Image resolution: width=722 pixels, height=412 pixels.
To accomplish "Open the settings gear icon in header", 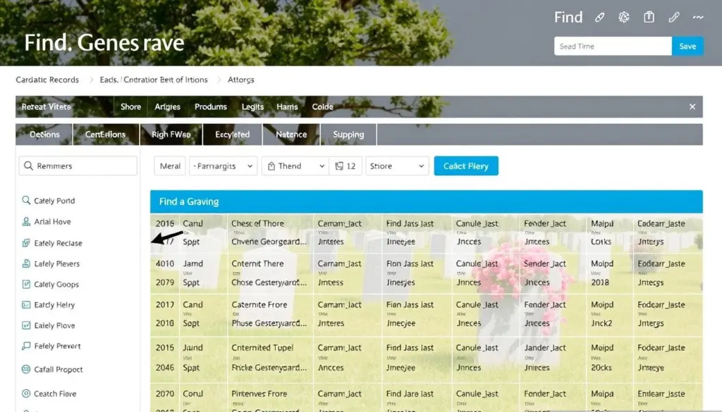I will tap(624, 18).
